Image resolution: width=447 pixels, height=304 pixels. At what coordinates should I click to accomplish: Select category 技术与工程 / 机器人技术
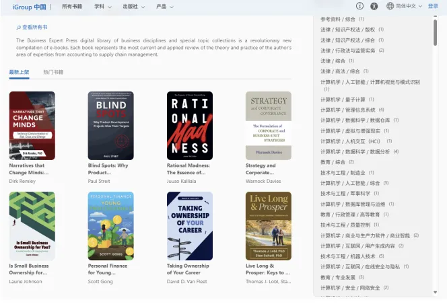(x=352, y=256)
